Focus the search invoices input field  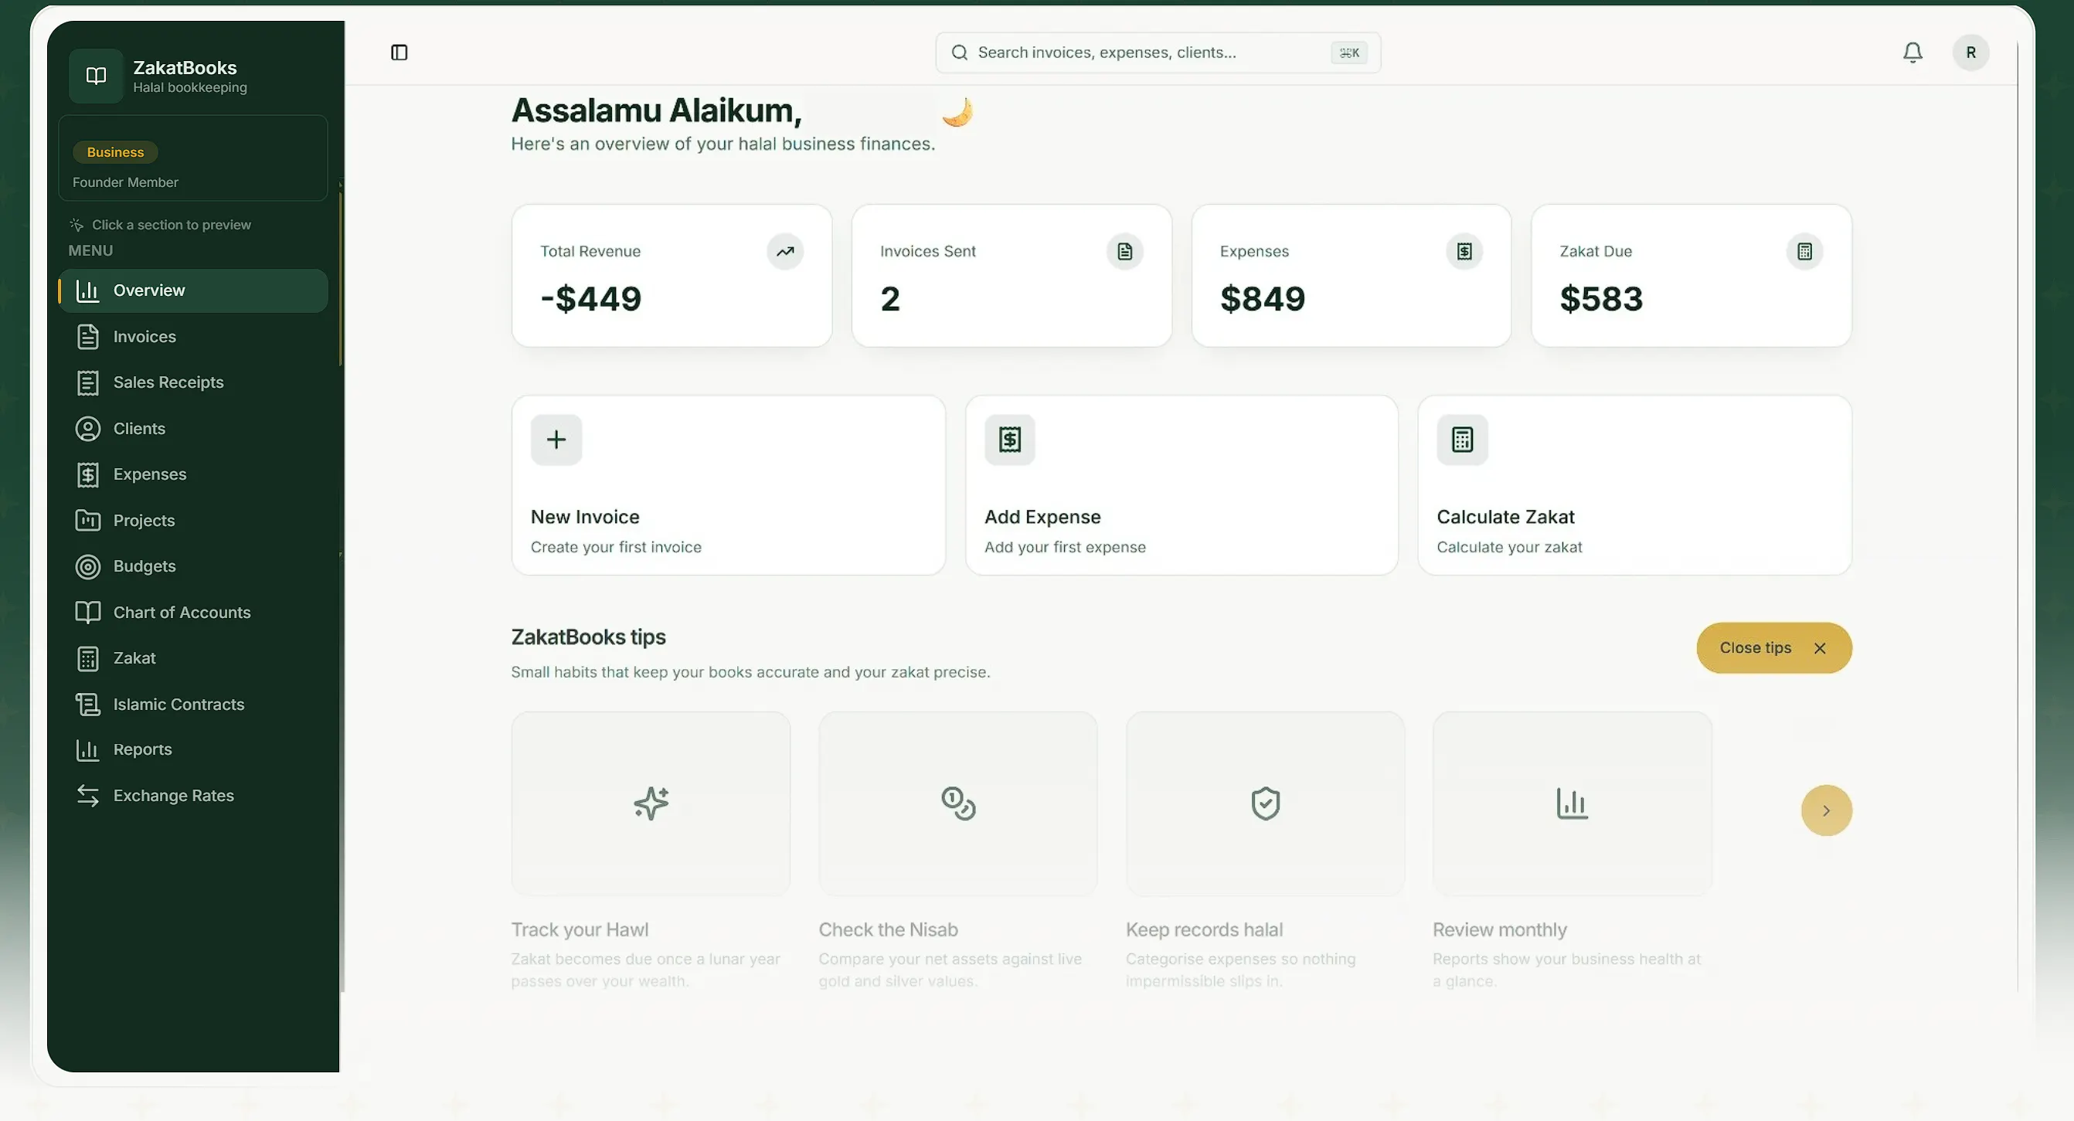coord(1158,53)
